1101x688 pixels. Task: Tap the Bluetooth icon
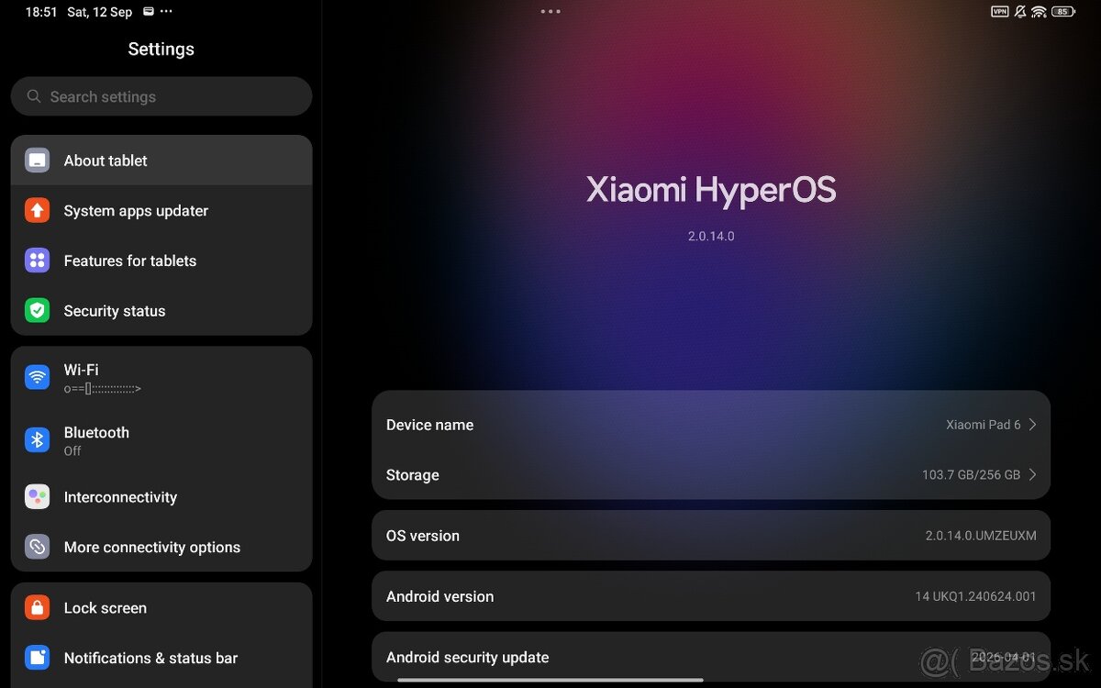point(37,440)
